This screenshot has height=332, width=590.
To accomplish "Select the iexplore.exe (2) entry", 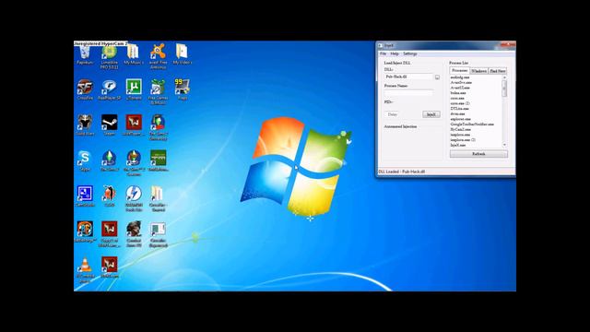I will pyautogui.click(x=463, y=139).
